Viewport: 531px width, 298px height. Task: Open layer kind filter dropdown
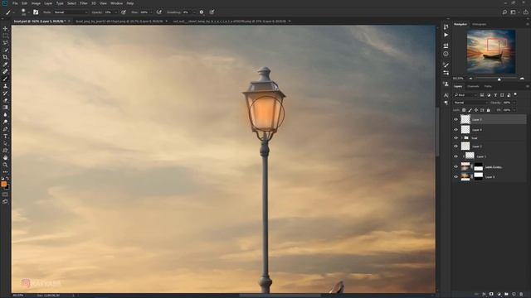(465, 95)
